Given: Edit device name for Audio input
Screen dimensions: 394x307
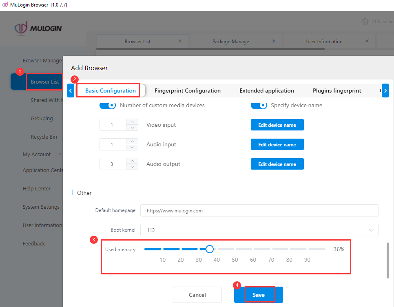Looking at the screenshot, I should point(277,144).
